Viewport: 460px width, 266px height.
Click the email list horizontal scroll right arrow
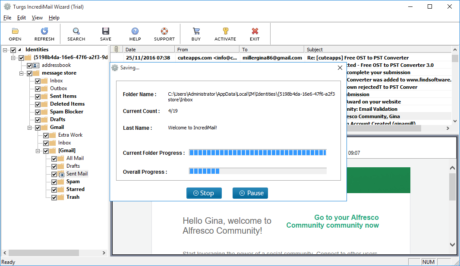pos(447,128)
